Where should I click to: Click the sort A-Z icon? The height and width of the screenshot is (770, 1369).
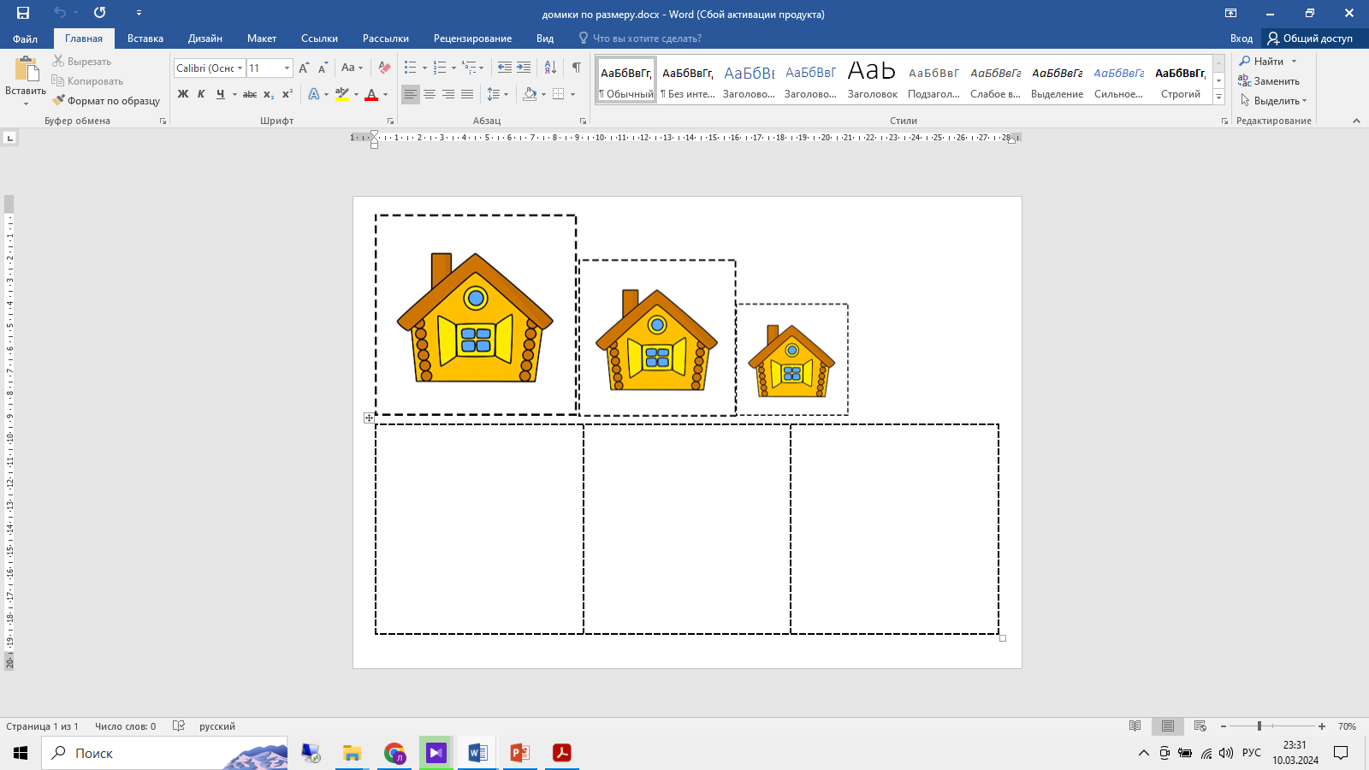pos(550,68)
